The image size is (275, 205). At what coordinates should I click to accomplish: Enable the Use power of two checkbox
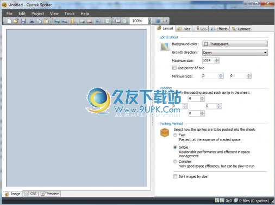coord(174,68)
